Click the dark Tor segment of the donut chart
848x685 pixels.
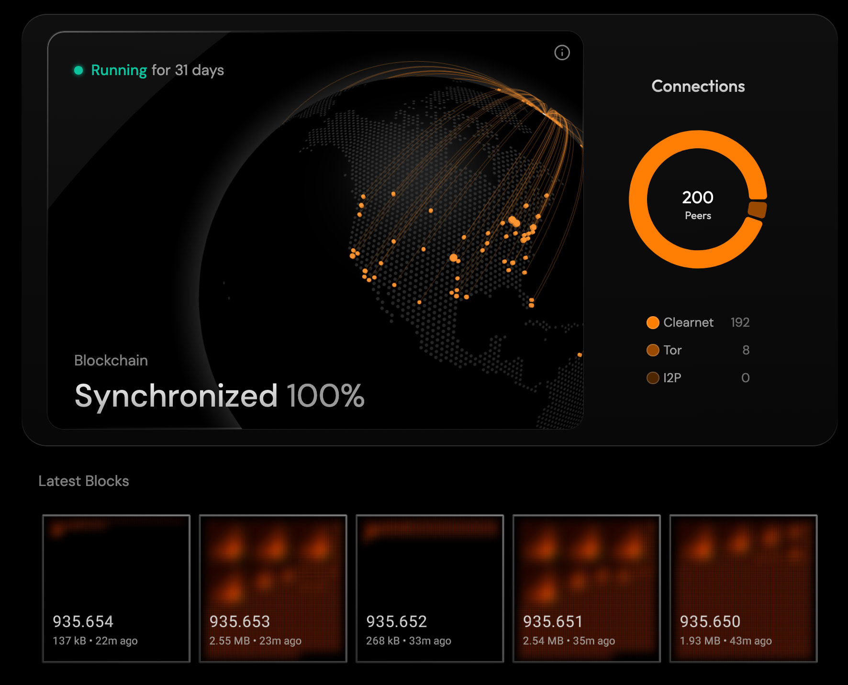[x=757, y=210]
